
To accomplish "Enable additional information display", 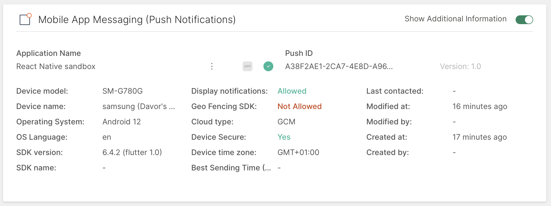I will tap(524, 20).
